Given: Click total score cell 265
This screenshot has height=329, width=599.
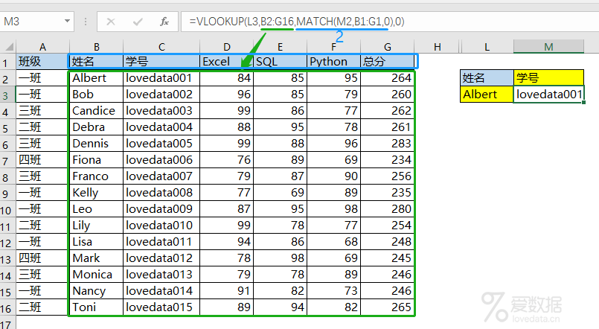Looking at the screenshot, I should pyautogui.click(x=388, y=307).
